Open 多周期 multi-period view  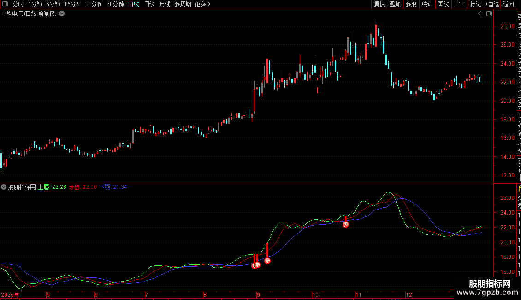[183, 4]
